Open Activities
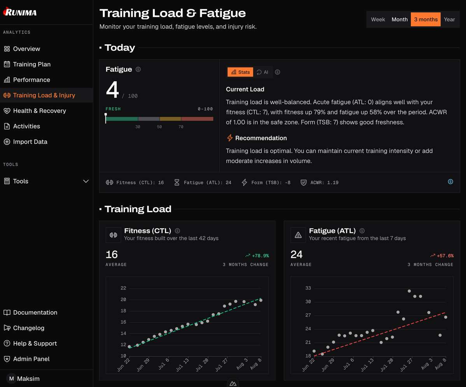This screenshot has width=466, height=387. 46,126
